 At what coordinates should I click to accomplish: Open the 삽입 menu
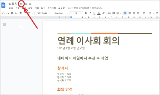(30, 8)
